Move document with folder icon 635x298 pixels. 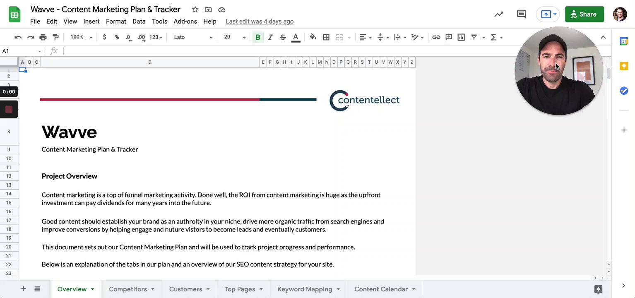(208, 10)
